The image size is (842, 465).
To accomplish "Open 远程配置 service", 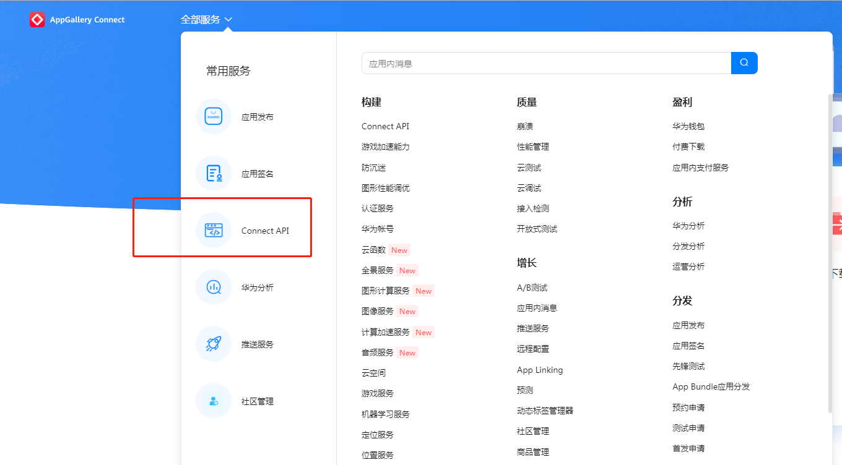I will pos(533,349).
